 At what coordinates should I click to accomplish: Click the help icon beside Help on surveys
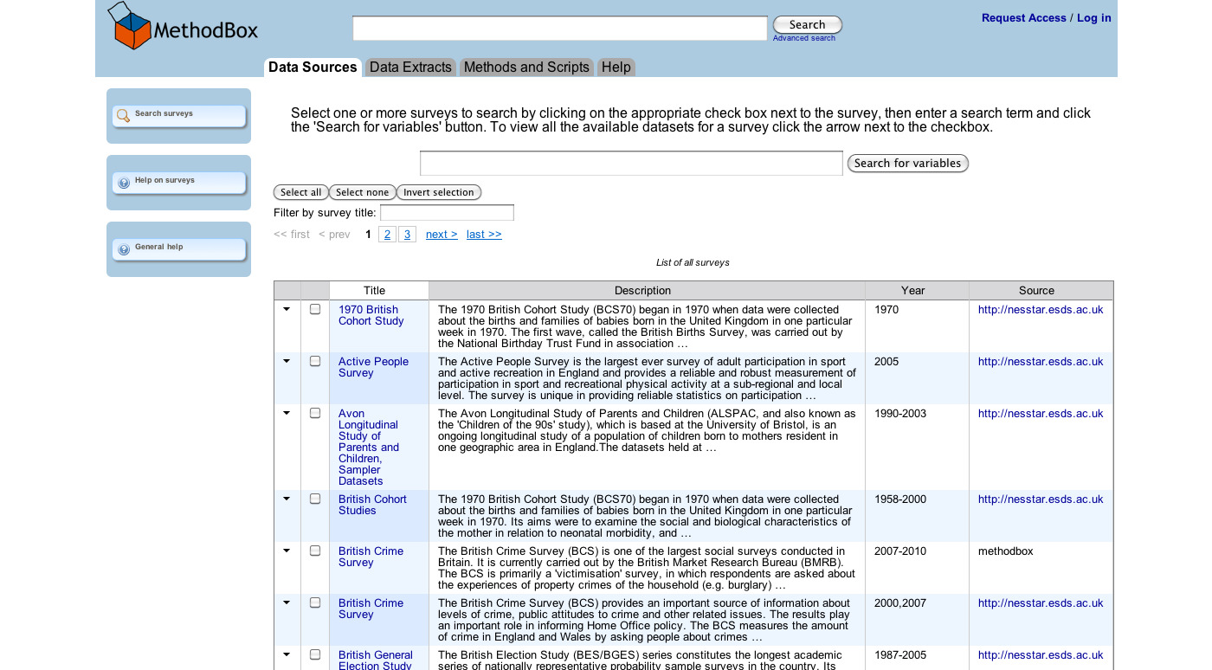coord(124,183)
